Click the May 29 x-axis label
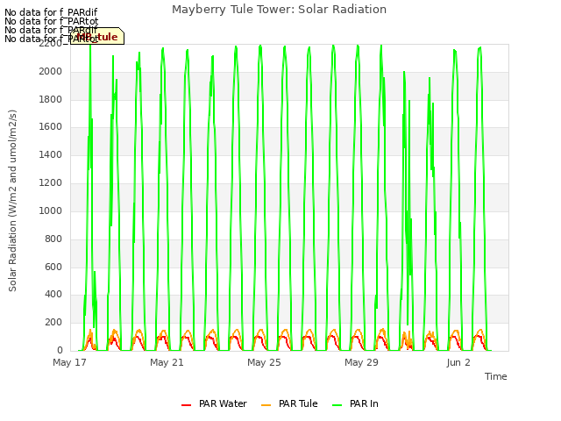The width and height of the screenshot is (561, 421). [x=361, y=362]
